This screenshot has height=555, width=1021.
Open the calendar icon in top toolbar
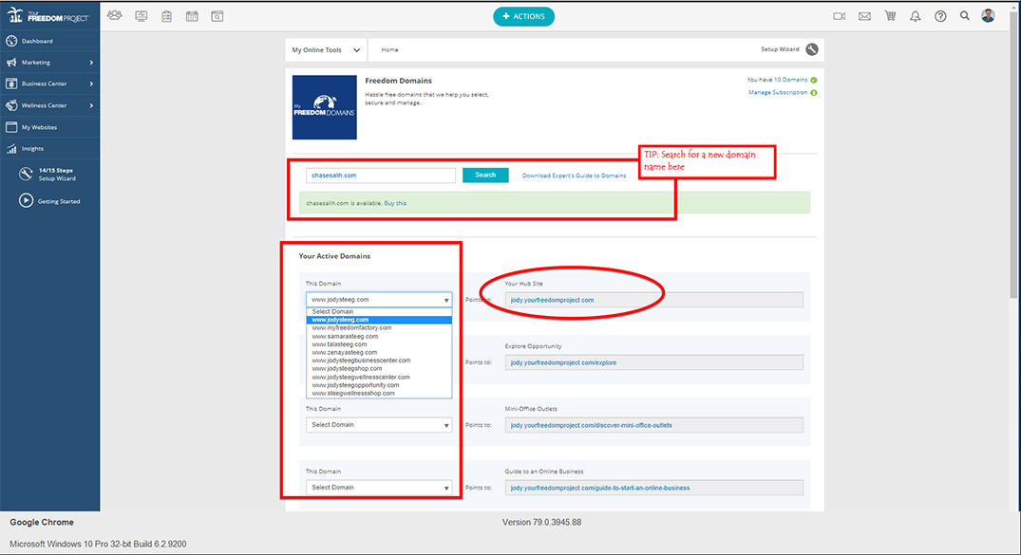(192, 16)
